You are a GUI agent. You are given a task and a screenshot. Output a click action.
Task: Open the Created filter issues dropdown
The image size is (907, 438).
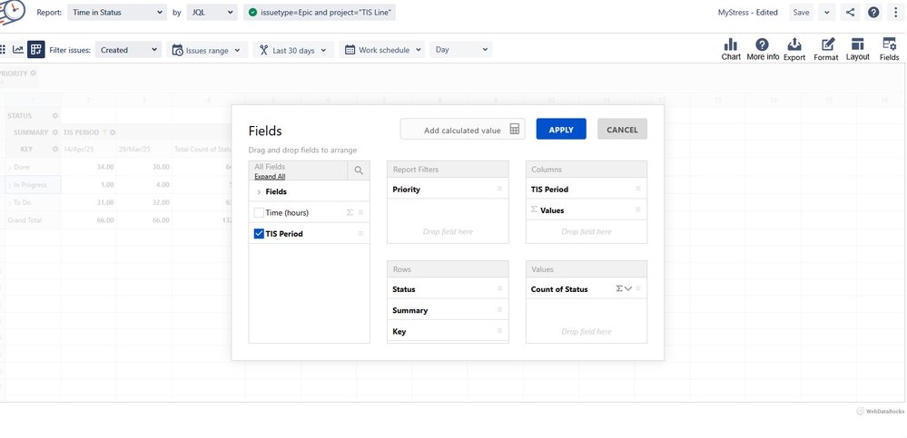[x=128, y=50]
